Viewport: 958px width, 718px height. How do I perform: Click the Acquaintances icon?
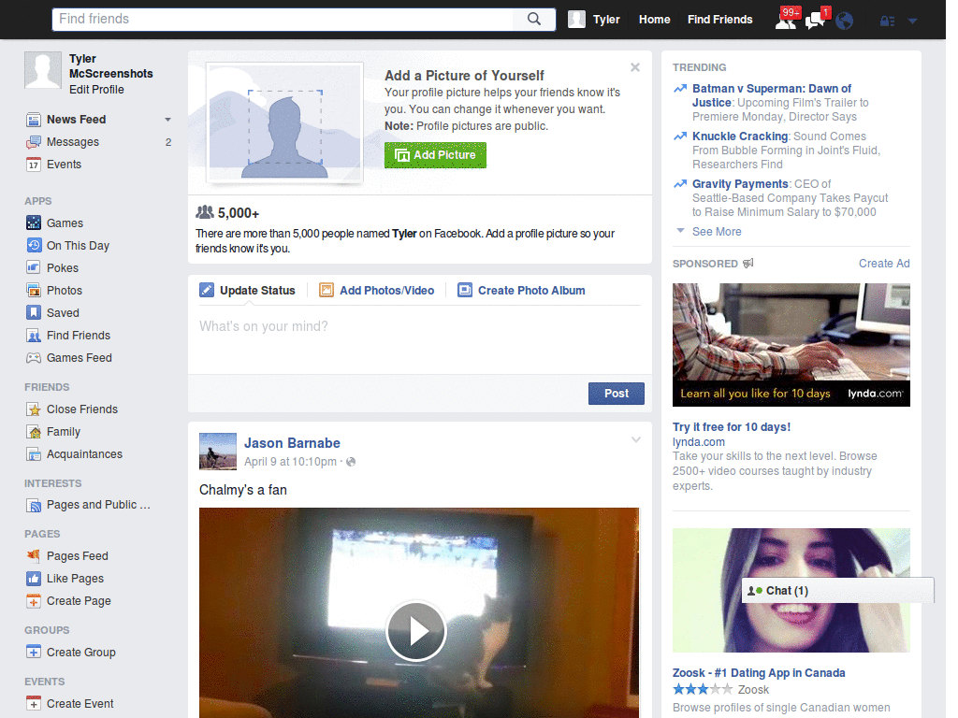point(34,454)
